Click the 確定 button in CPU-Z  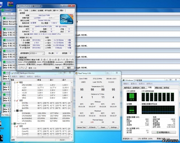click(69, 68)
